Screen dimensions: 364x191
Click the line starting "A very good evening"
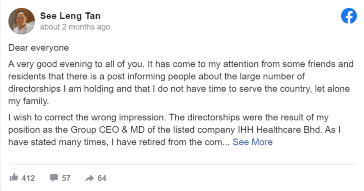click(x=181, y=64)
